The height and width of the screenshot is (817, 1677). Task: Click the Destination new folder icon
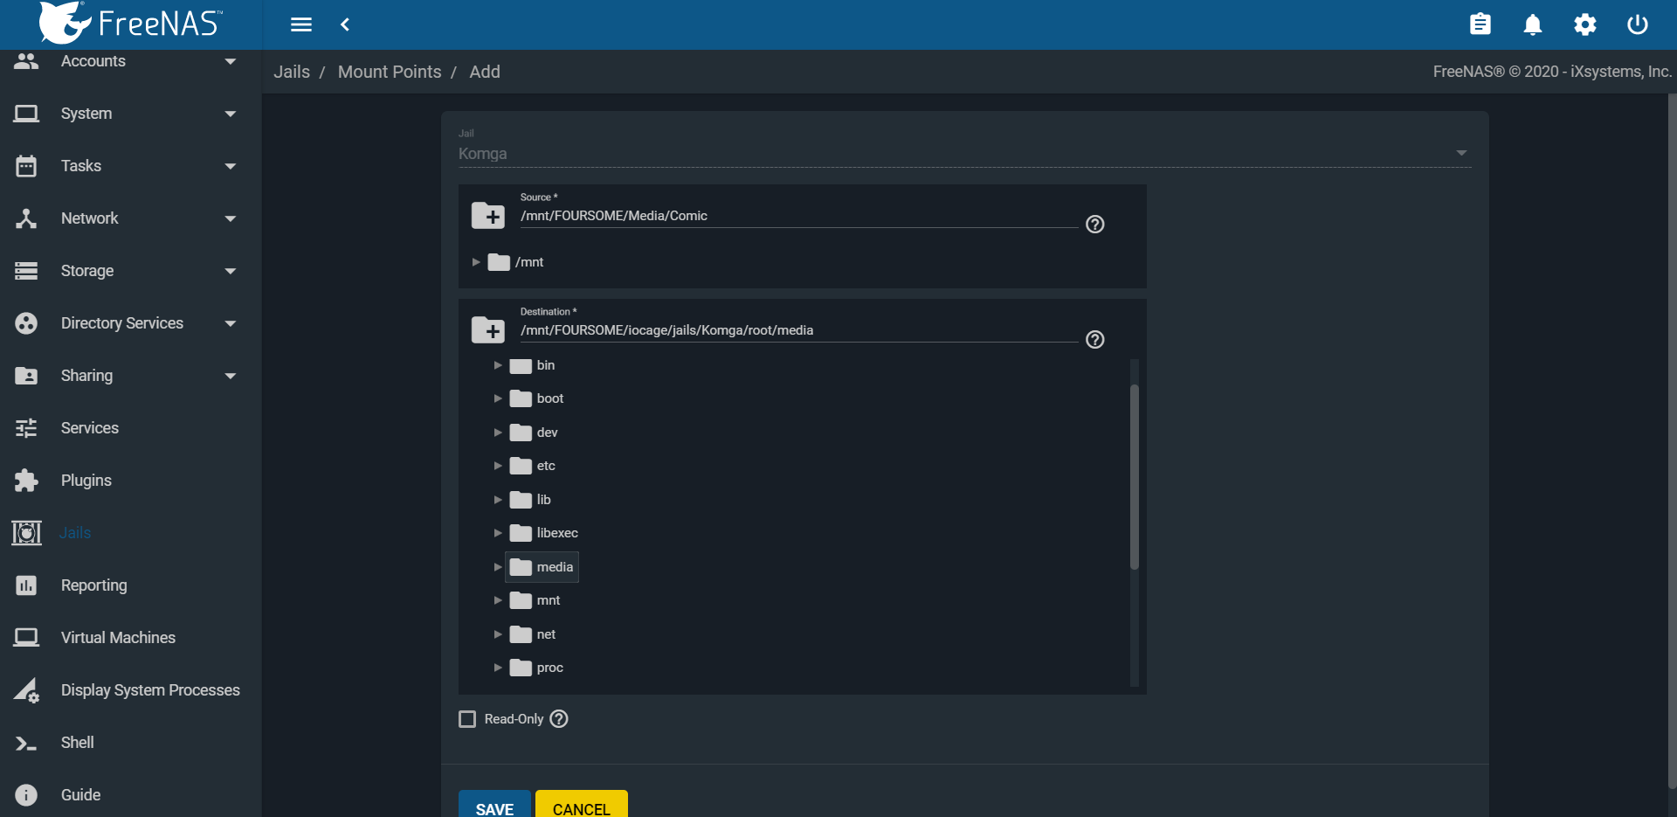coord(488,330)
